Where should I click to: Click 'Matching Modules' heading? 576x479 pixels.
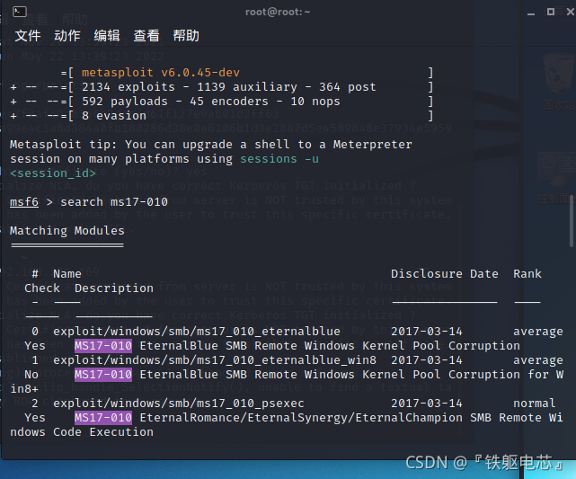click(x=67, y=231)
